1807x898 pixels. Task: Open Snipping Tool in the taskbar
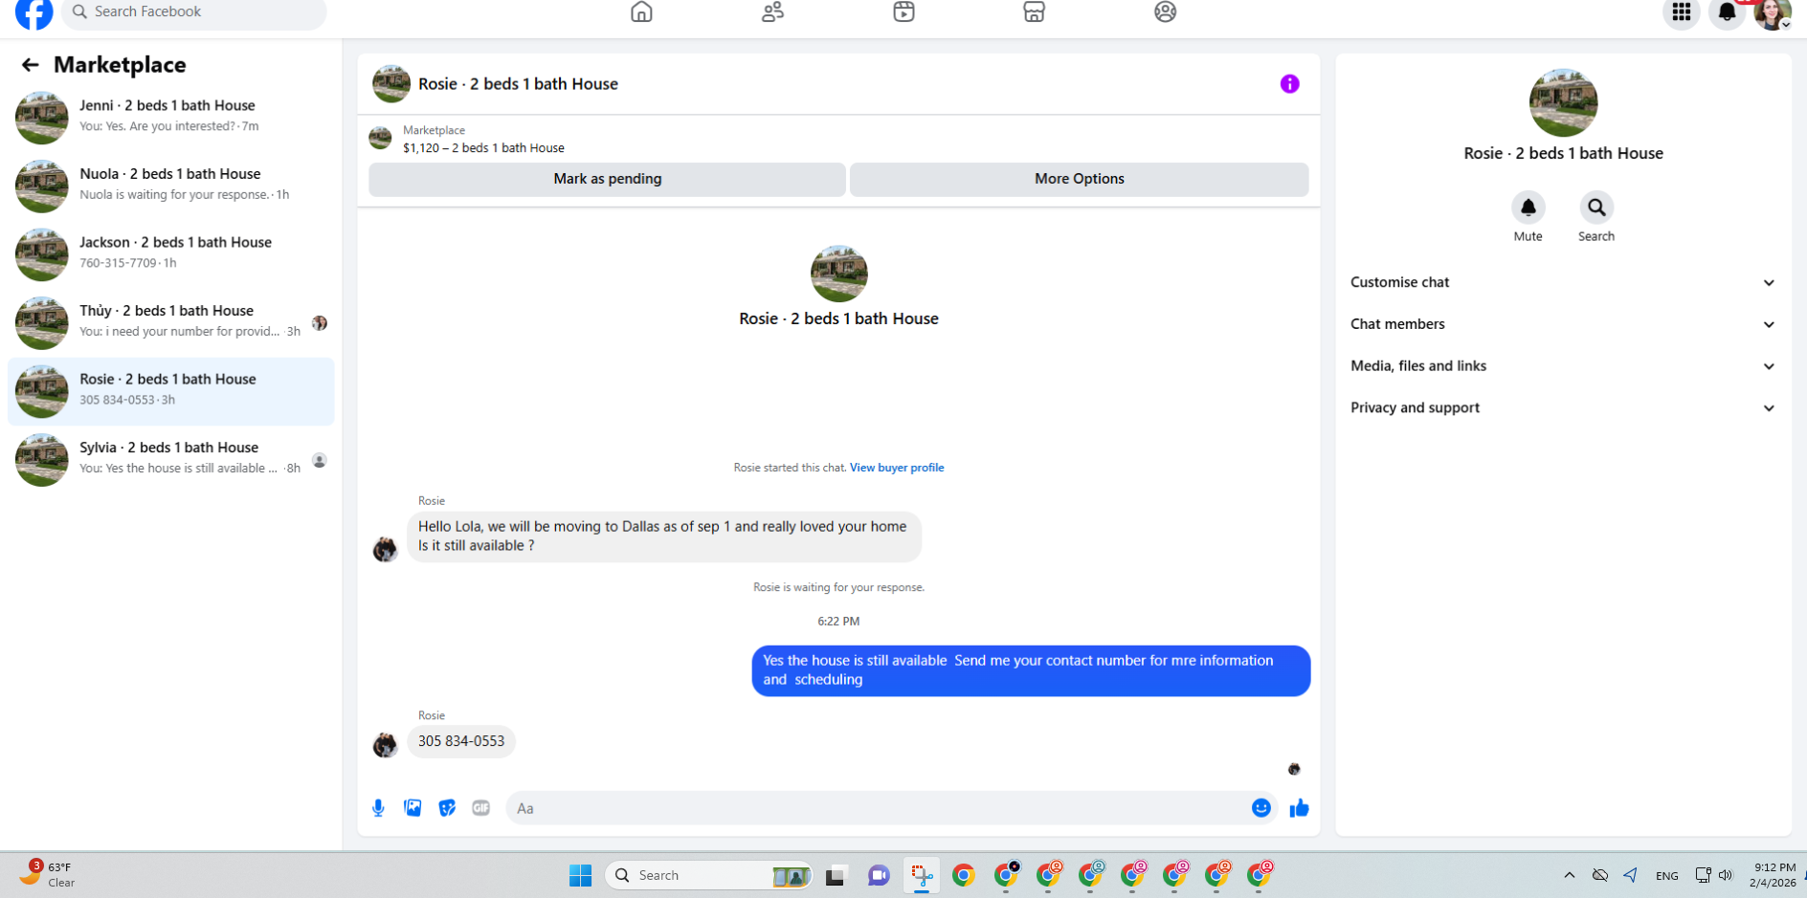[x=921, y=875]
